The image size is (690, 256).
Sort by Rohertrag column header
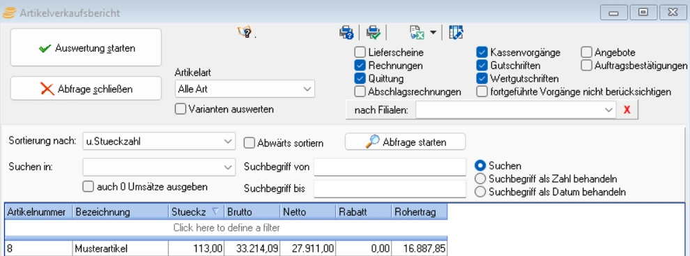click(420, 212)
